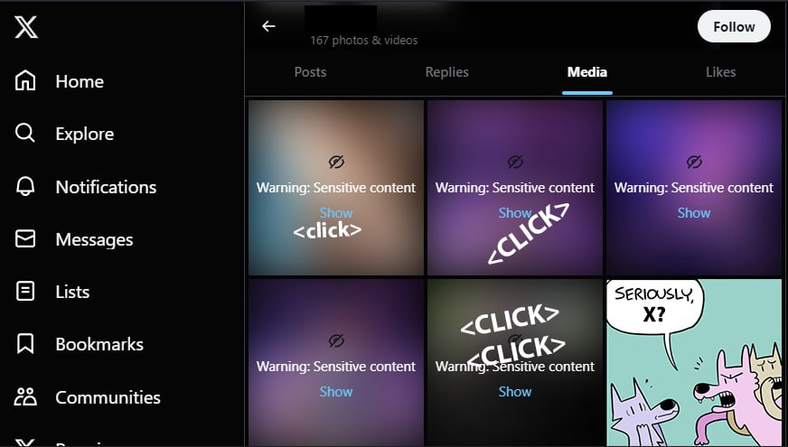
Task: Open Home via its house icon
Action: (25, 81)
